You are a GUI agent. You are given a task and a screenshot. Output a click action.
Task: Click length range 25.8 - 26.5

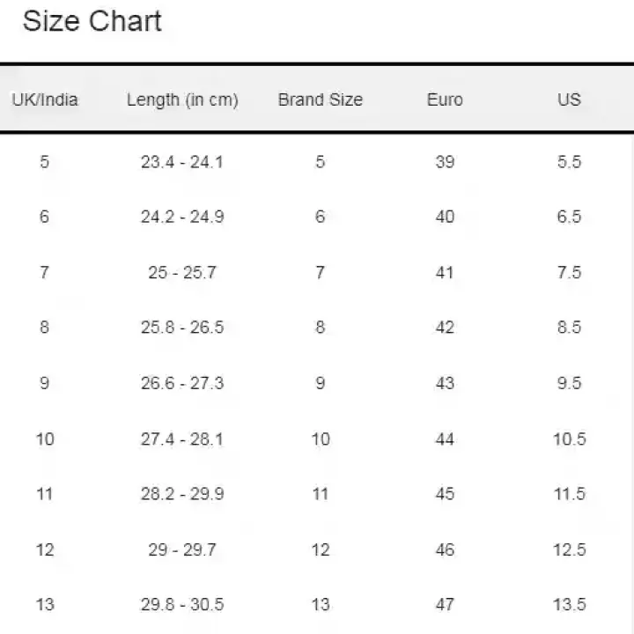[x=182, y=328]
